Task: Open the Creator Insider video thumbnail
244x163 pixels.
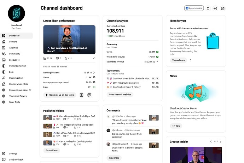Action: click(196, 155)
